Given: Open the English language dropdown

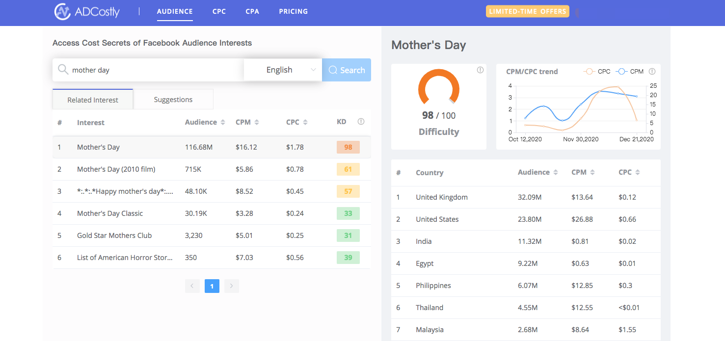Looking at the screenshot, I should click(x=283, y=70).
